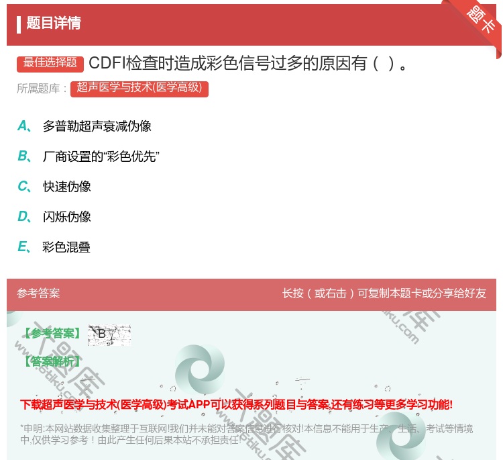This screenshot has width=503, height=460.
Task: Click the question text CDFI检查时造成彩色信号过多的原因有
Action: pyautogui.click(x=248, y=63)
